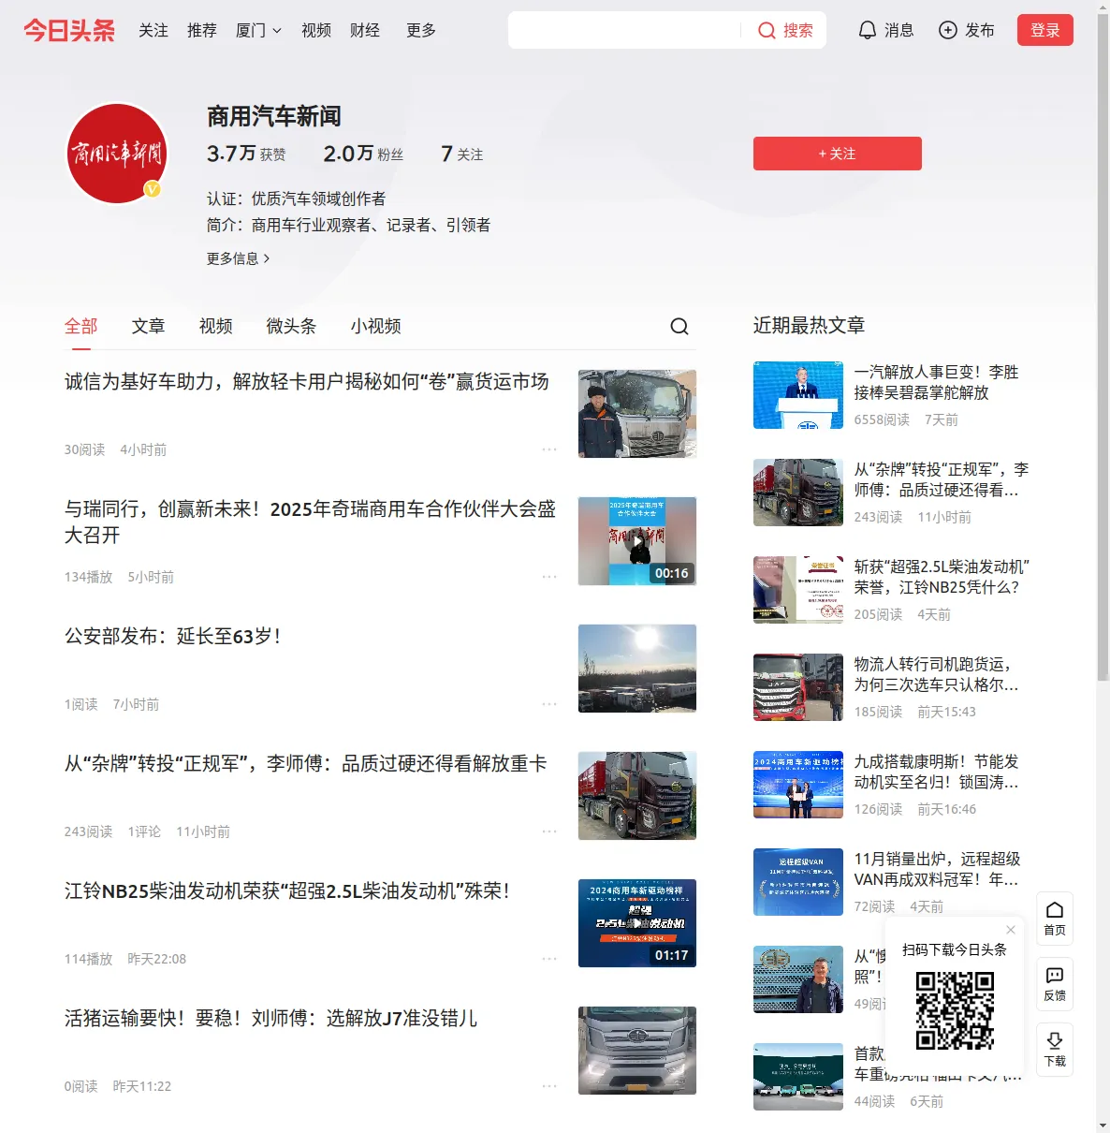Click the search magnifier icon in the header
Viewport: 1110px width, 1133px height.
(x=767, y=30)
